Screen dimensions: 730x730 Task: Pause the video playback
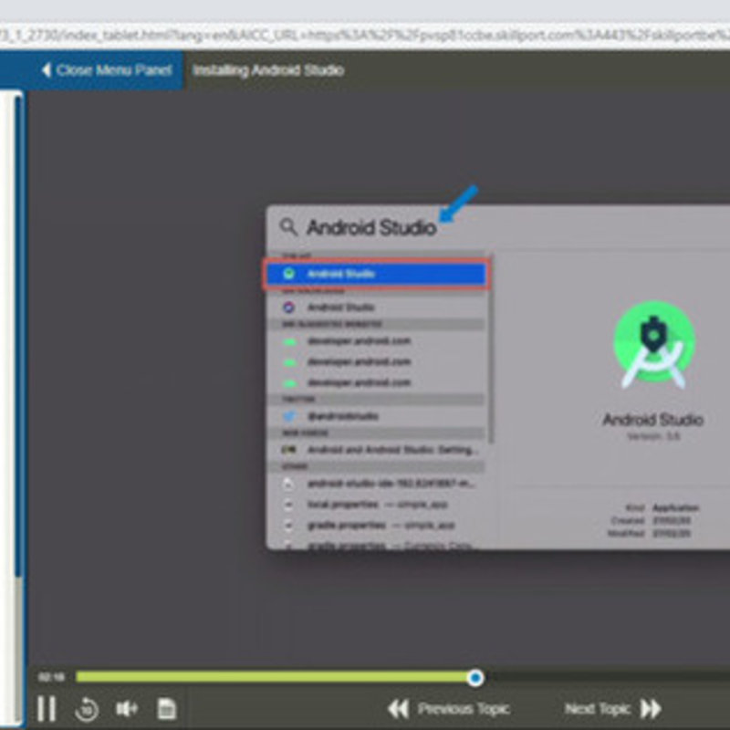(47, 709)
